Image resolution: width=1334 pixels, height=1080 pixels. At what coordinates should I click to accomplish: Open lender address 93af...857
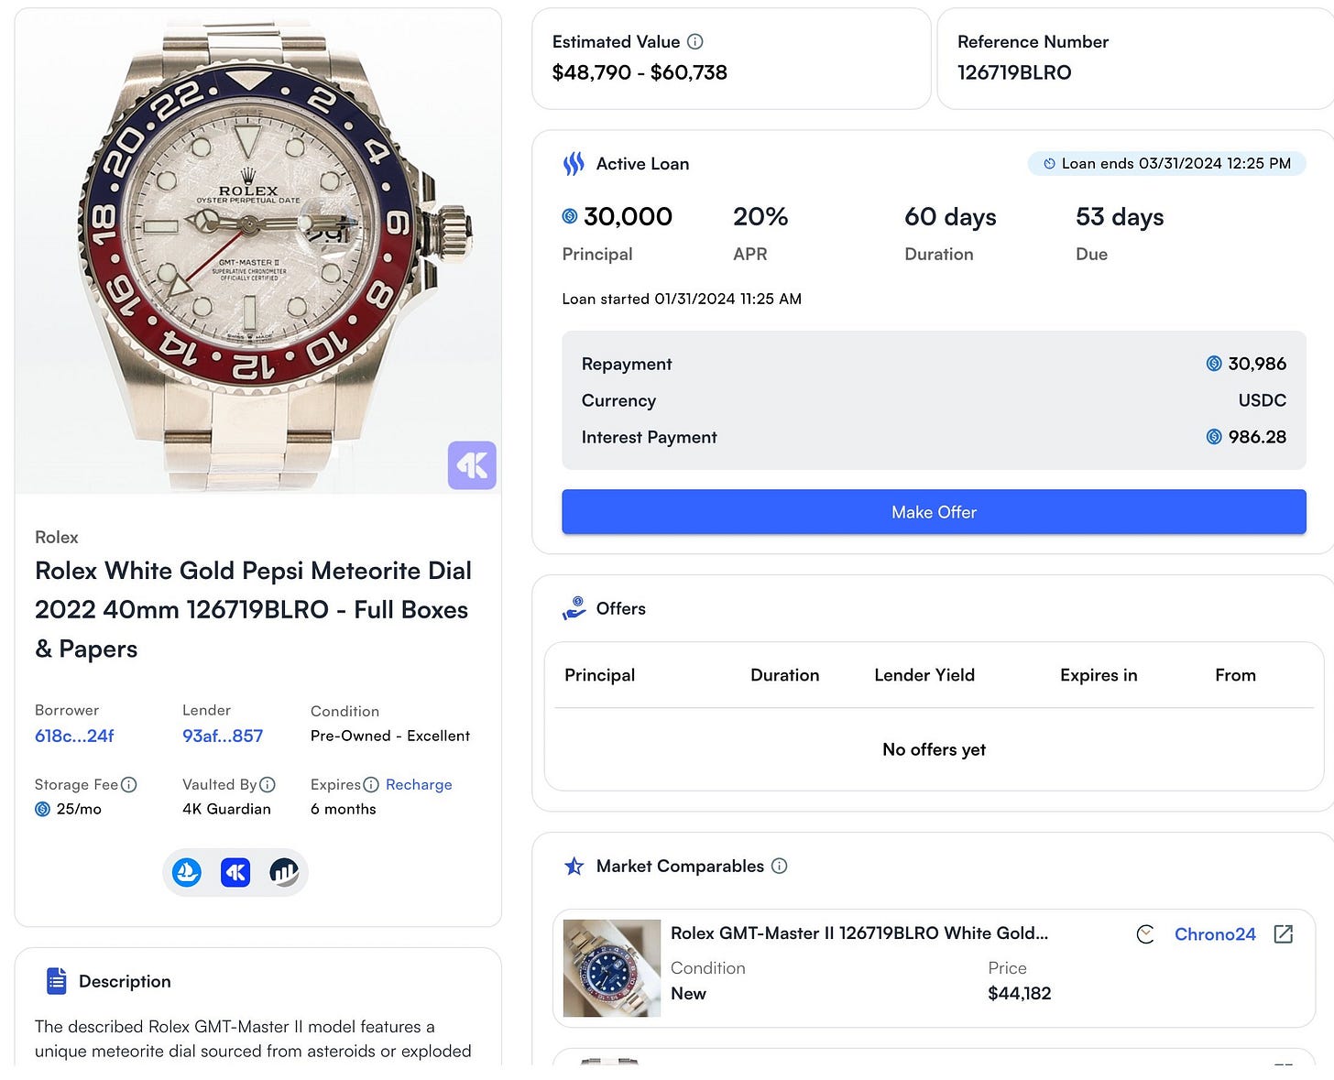[223, 736]
